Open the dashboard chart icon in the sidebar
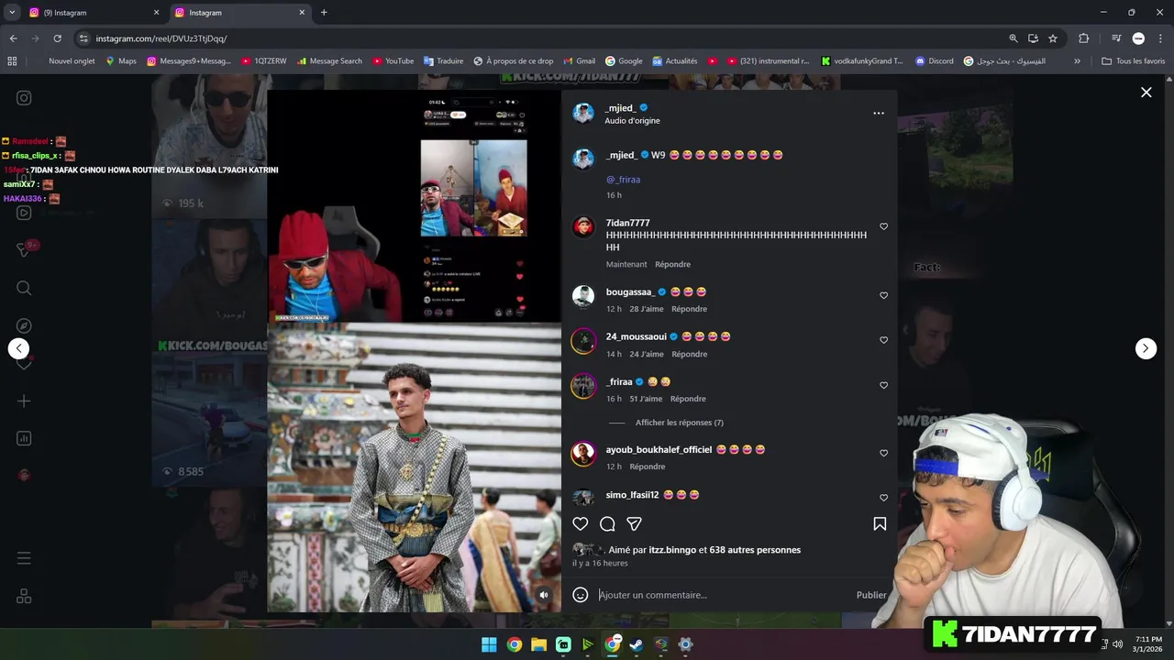The width and height of the screenshot is (1174, 660). 25,438
